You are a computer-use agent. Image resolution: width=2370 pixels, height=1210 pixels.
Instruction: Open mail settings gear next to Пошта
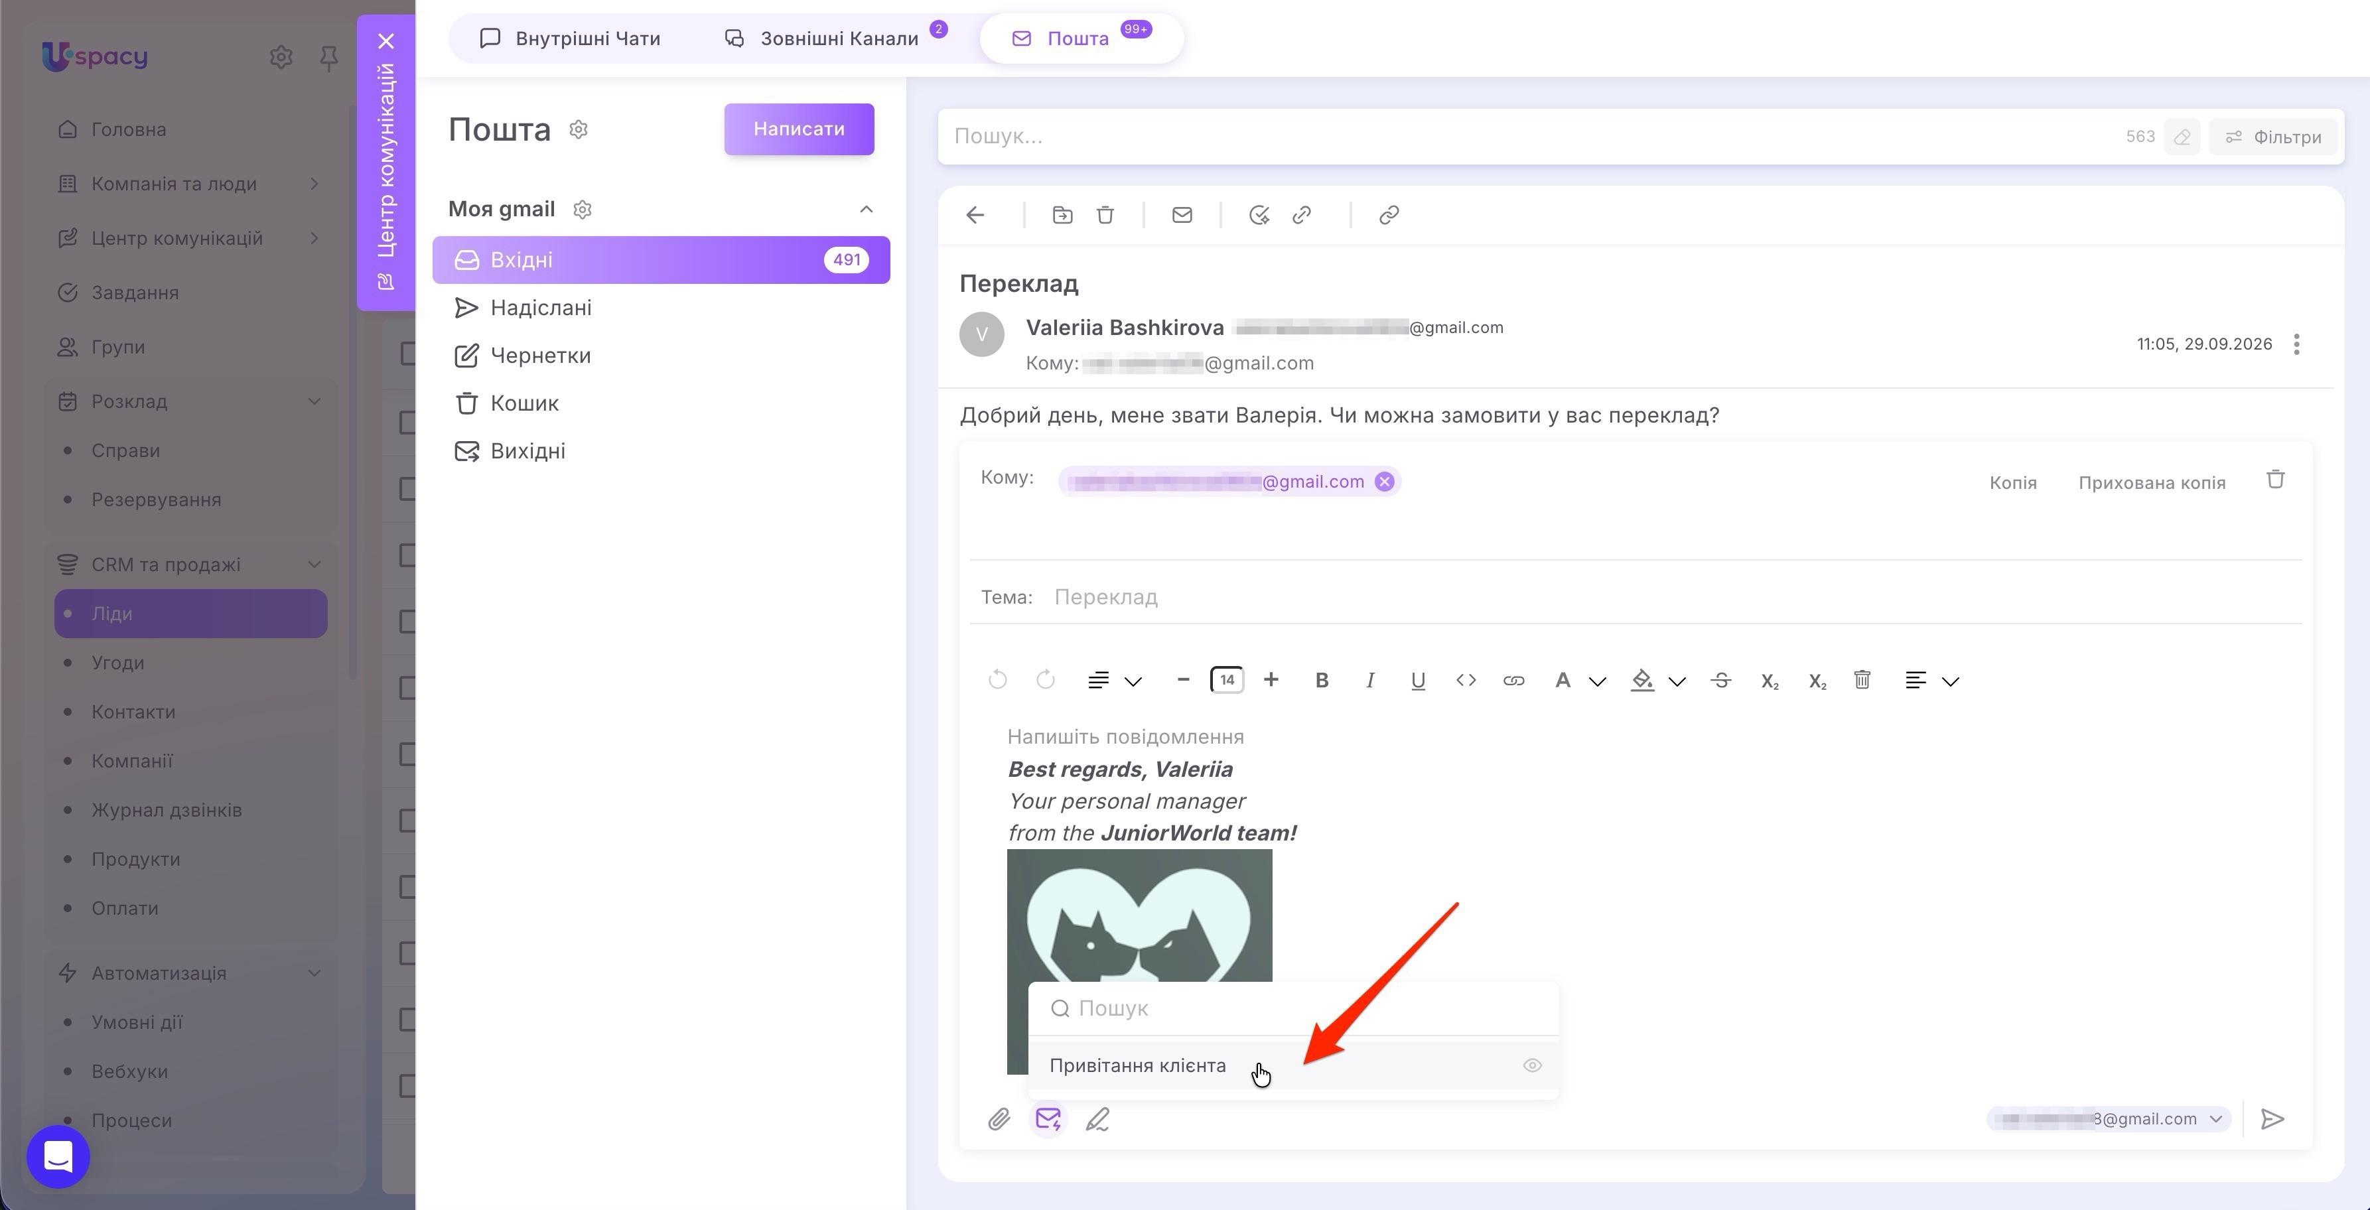[579, 130]
